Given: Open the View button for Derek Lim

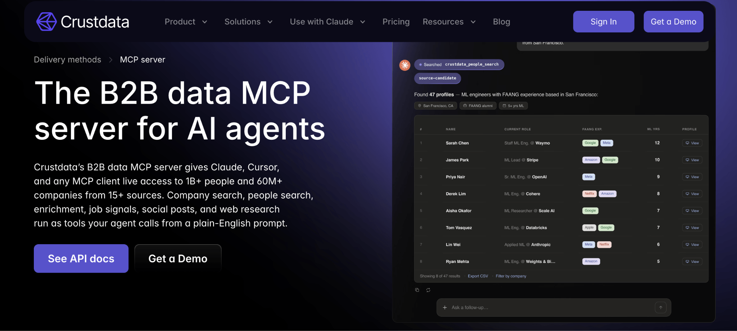Looking at the screenshot, I should pyautogui.click(x=692, y=194).
